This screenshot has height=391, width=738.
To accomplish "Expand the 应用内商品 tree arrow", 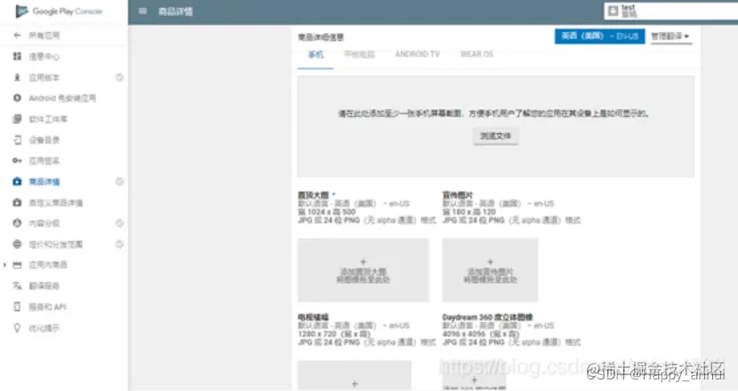I will 4,265.
